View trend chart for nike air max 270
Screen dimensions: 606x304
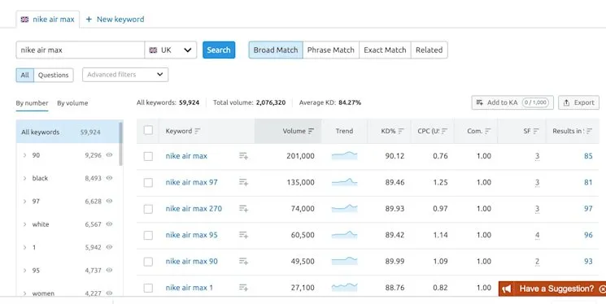344,208
